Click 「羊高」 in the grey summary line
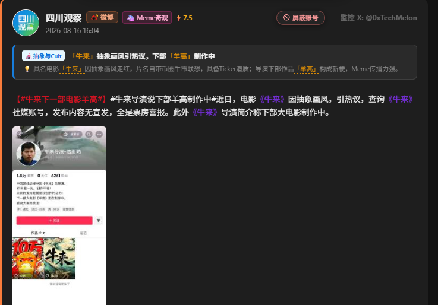This screenshot has width=438, height=305. click(x=307, y=69)
